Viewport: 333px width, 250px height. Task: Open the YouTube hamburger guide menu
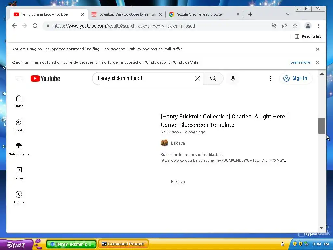pyautogui.click(x=19, y=78)
